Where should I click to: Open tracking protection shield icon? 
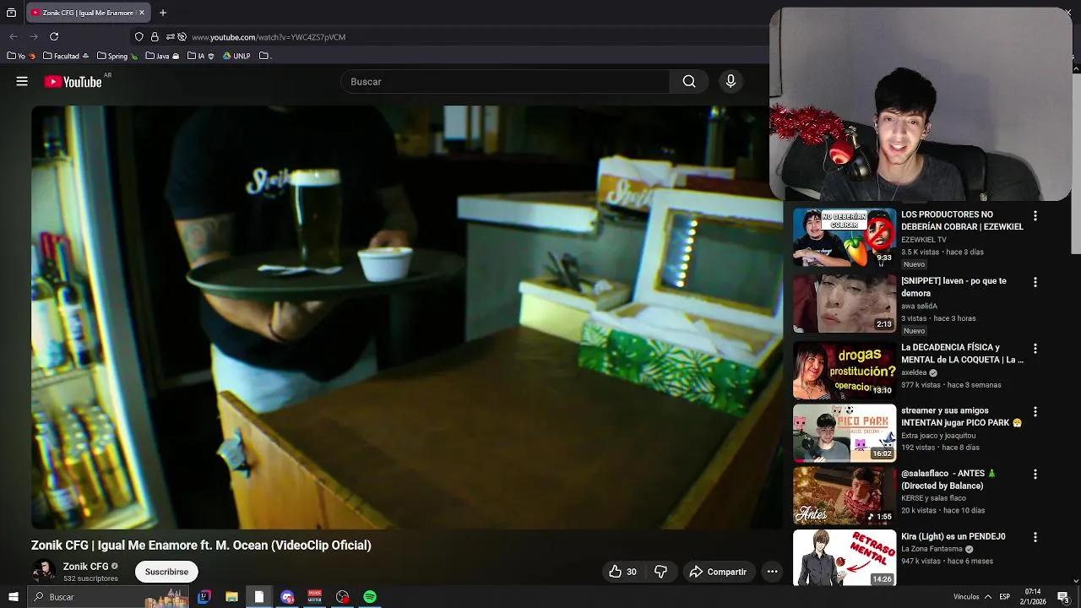(x=139, y=36)
